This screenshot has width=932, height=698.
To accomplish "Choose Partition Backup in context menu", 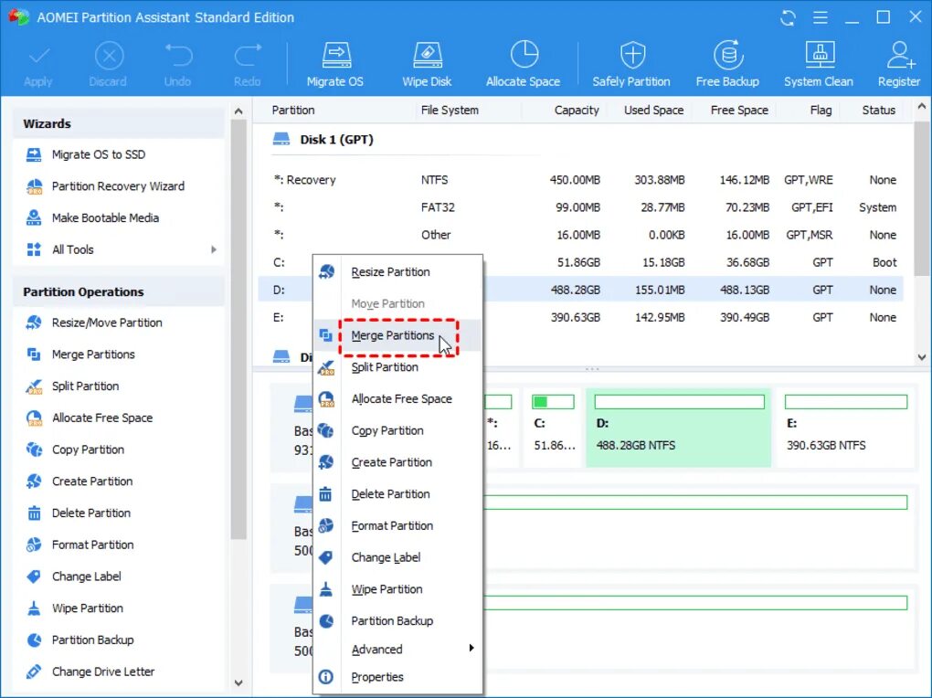I will point(397,620).
